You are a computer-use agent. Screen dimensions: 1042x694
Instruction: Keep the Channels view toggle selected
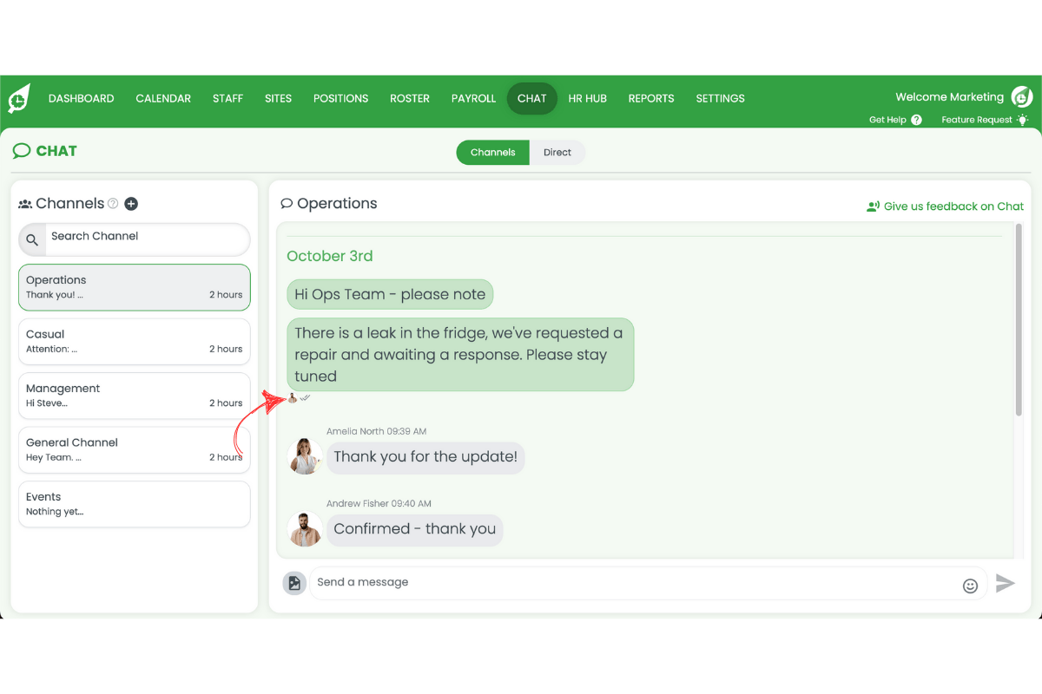point(492,152)
